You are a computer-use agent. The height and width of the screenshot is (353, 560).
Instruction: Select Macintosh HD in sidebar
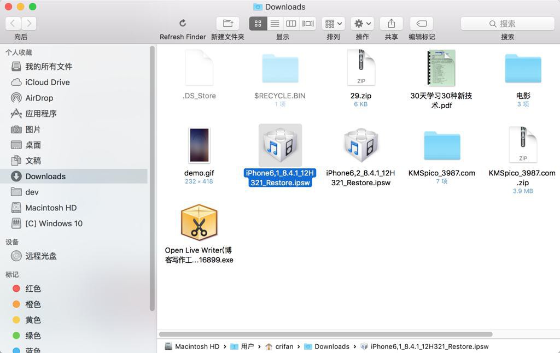74,208
